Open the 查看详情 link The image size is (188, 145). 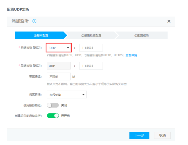[131, 55]
